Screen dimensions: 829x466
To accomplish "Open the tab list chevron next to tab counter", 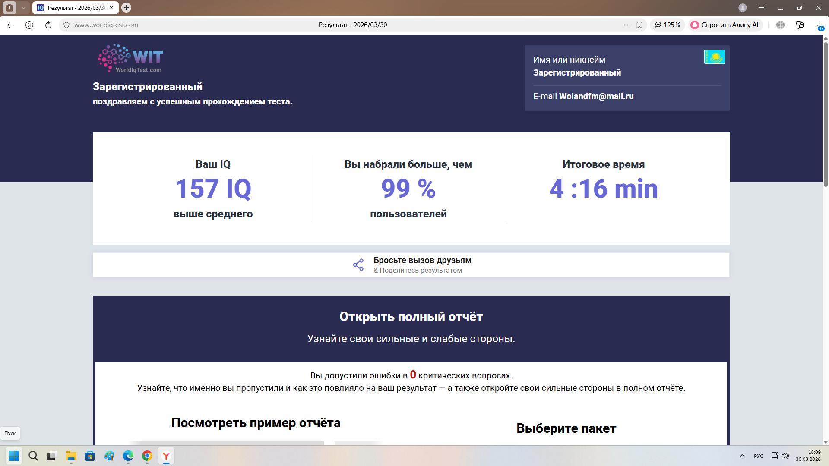I will (24, 7).
